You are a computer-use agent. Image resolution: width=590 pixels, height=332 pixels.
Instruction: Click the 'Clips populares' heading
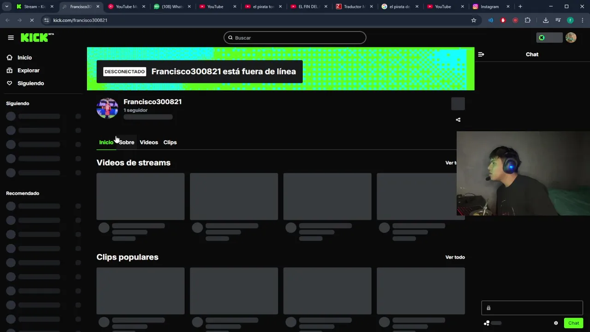127,257
